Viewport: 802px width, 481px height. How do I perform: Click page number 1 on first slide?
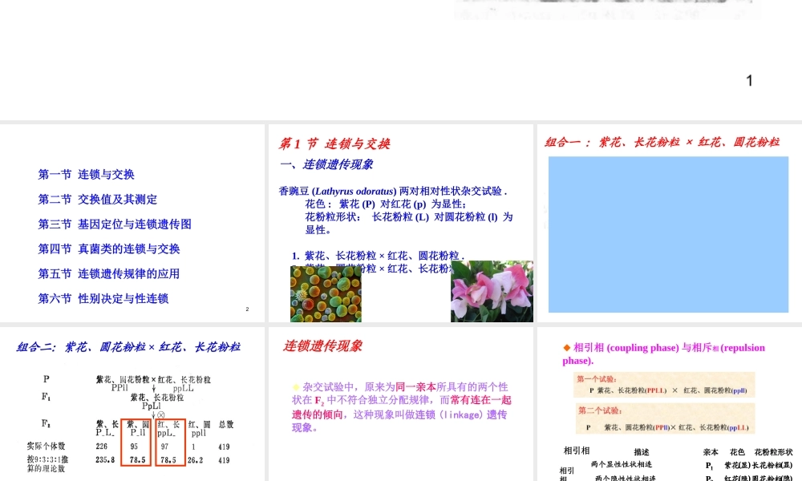(x=749, y=80)
